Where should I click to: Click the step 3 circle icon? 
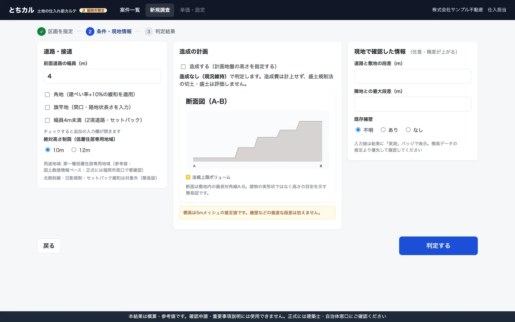[149, 31]
